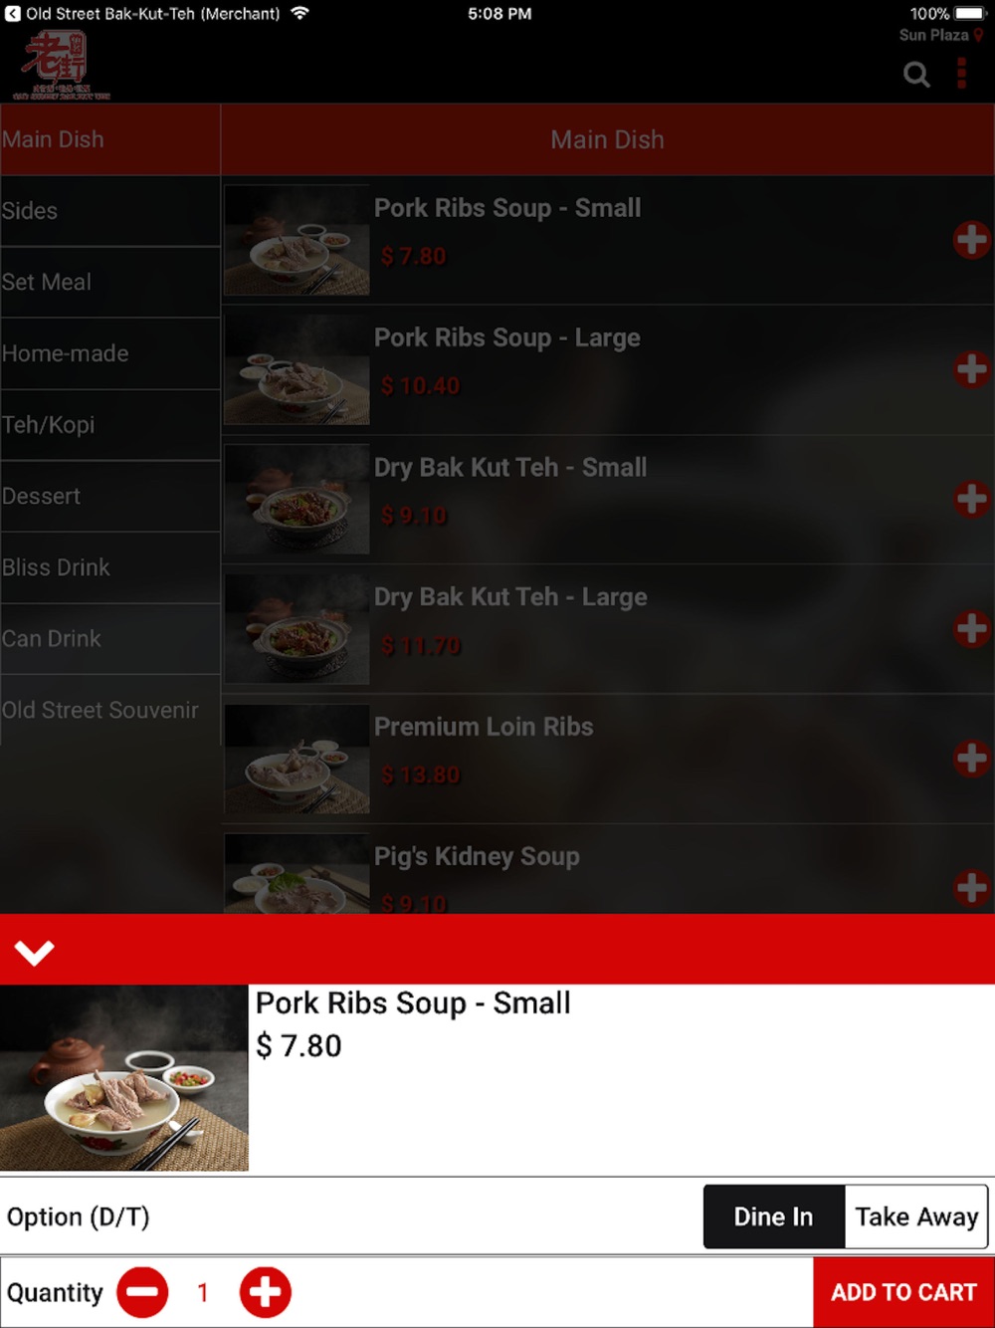
Task: Open the search magnifier icon
Action: point(916,75)
